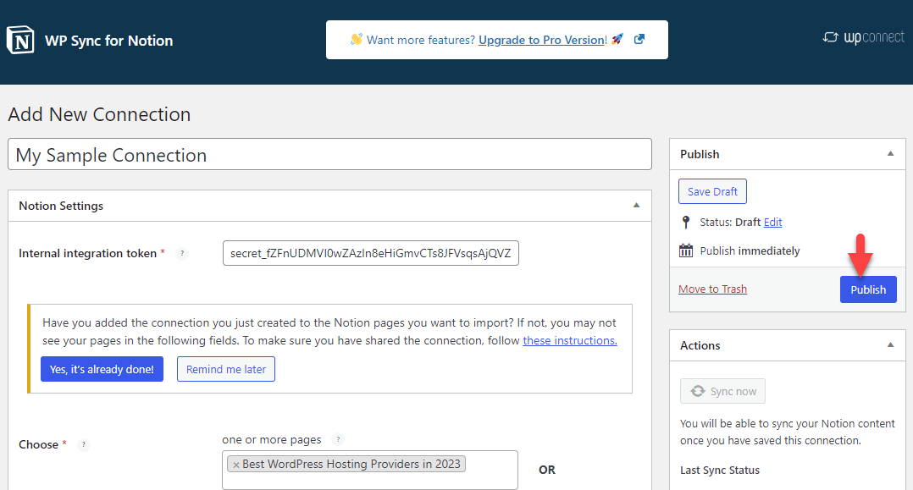Click the external link icon in upgrade banner
Screen dimensions: 913x490
click(639, 39)
